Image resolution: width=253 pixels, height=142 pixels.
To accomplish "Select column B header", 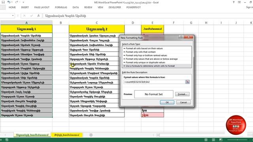I will (60, 23).
